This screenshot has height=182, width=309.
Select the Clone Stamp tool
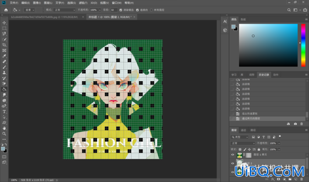pos(4,72)
